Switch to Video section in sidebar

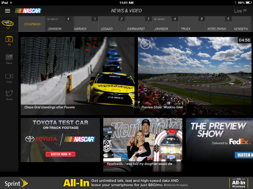9,78
